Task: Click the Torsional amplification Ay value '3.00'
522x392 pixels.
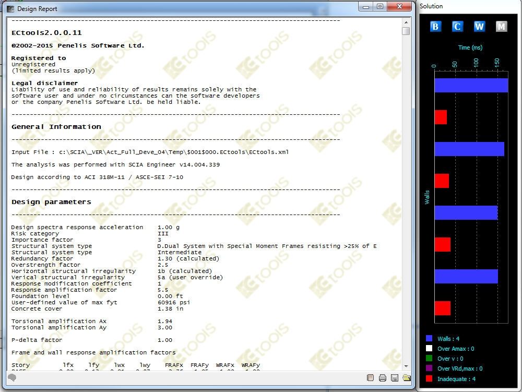Action: [x=165, y=328]
